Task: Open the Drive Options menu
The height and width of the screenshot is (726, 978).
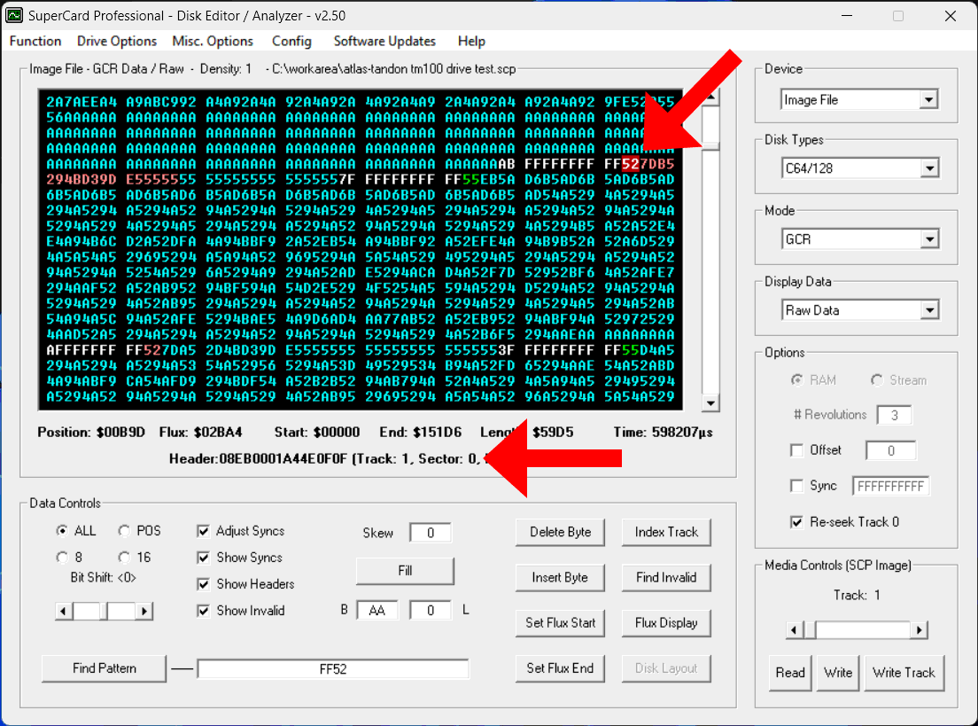Action: point(117,41)
